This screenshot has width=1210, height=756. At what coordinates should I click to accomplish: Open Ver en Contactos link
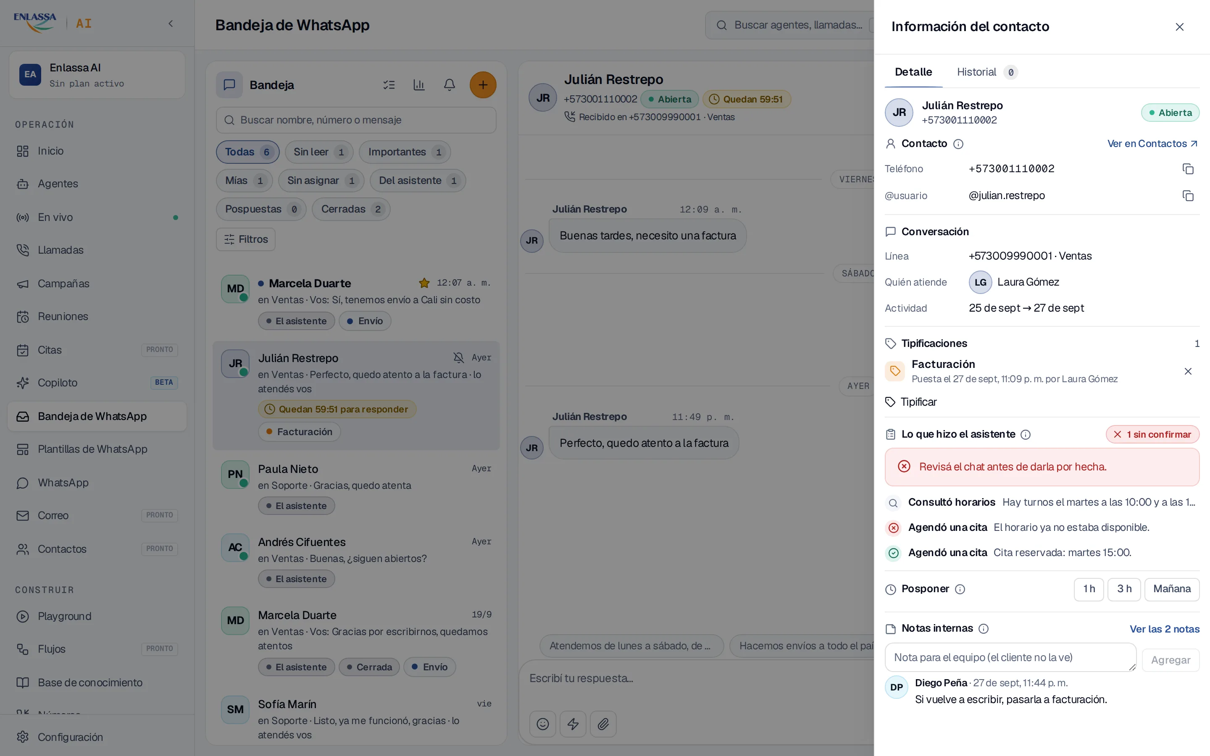(1152, 144)
